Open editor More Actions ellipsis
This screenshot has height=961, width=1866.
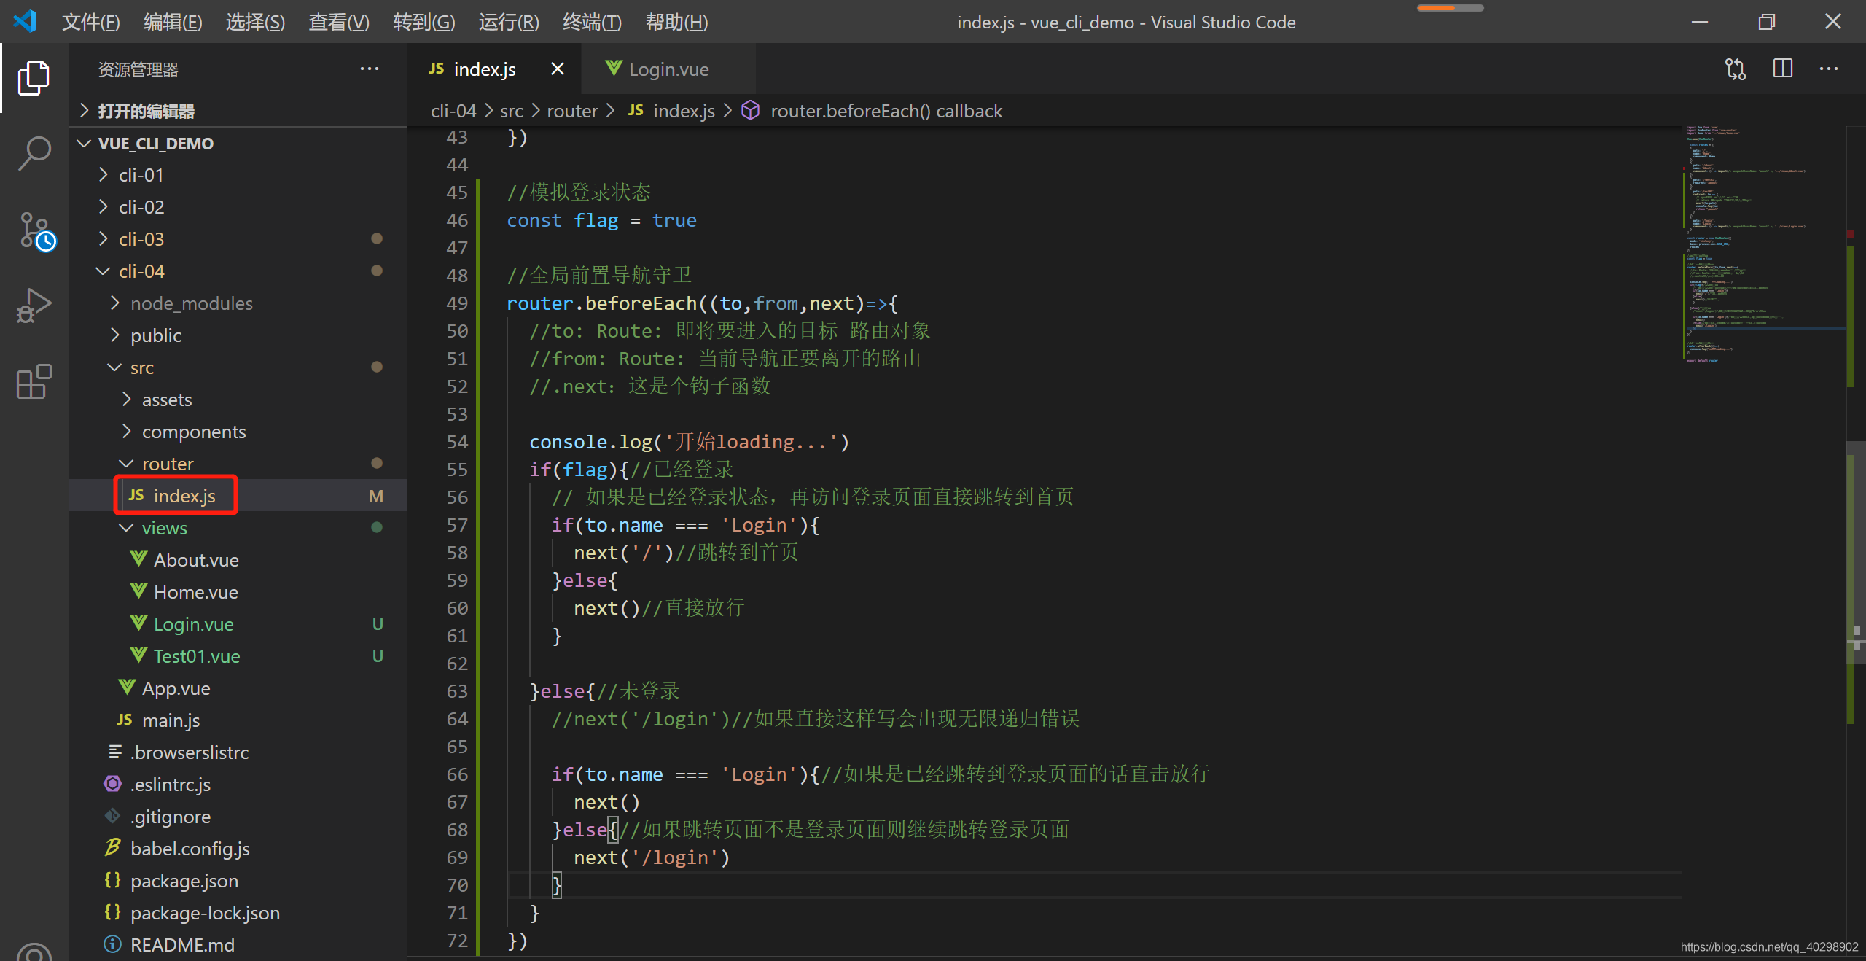pyautogui.click(x=1829, y=69)
